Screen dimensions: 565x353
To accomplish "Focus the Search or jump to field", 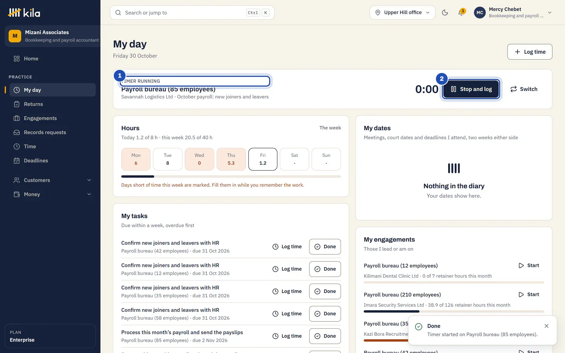I will click(x=192, y=13).
